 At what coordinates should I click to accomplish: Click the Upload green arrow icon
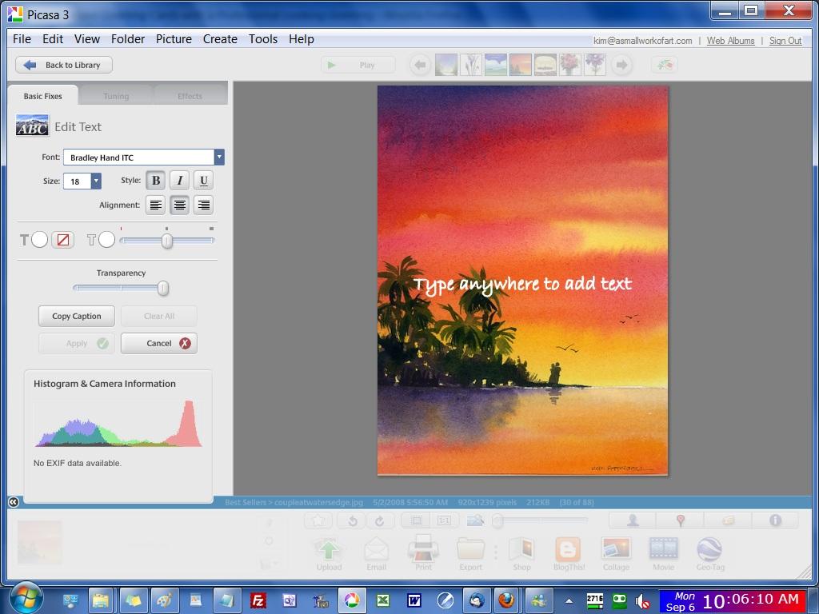(328, 550)
